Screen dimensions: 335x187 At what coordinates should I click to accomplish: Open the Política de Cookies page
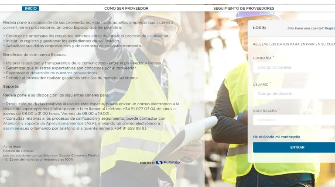(18, 151)
